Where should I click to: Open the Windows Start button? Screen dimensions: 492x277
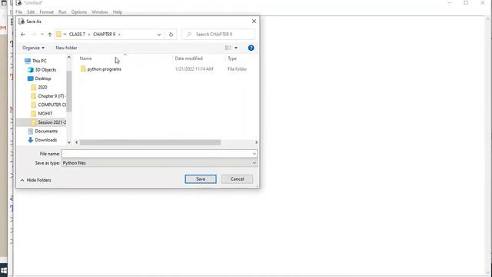(x=3, y=271)
